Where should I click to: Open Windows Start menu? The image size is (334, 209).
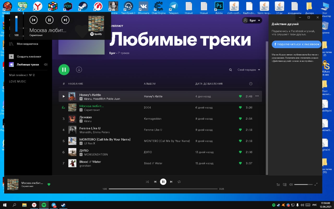(x=5, y=205)
